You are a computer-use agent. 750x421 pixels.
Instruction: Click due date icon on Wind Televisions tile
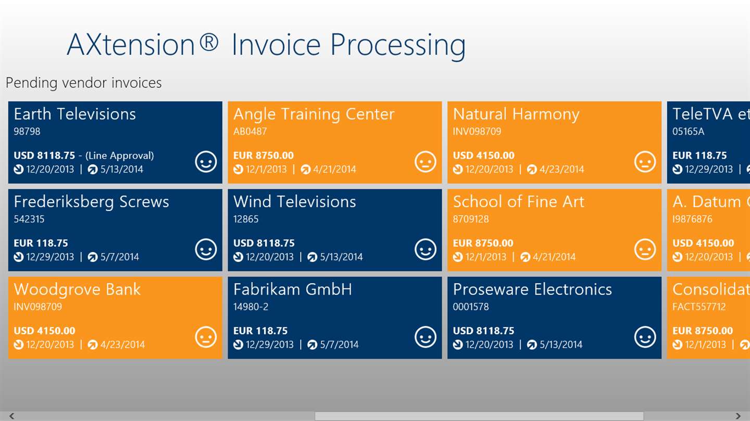312,257
